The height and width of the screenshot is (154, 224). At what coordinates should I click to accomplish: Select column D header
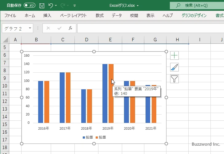pyautogui.click(x=86, y=40)
